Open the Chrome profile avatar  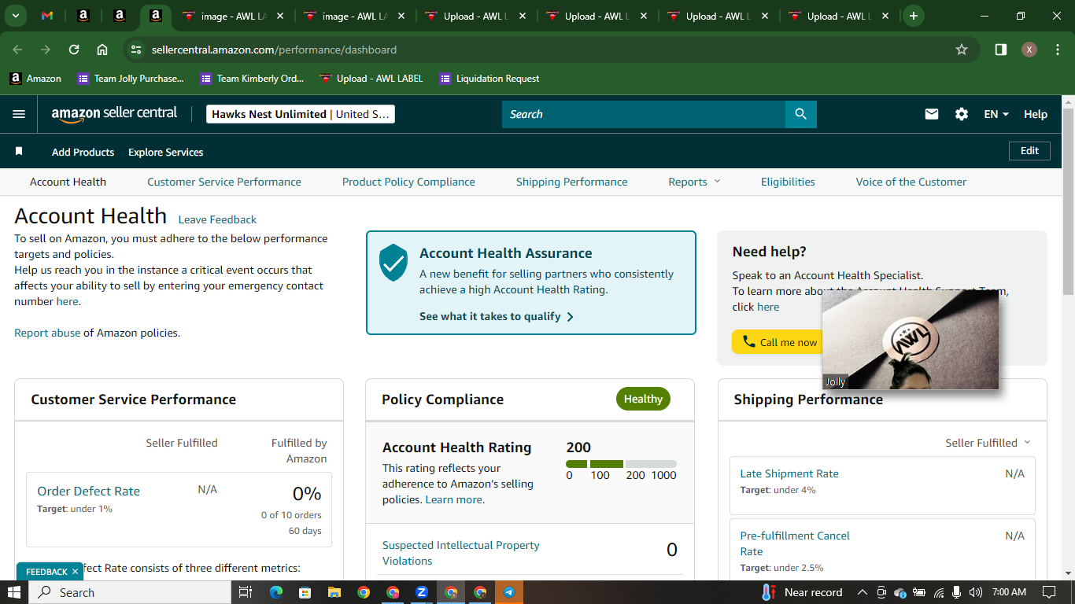[1029, 50]
